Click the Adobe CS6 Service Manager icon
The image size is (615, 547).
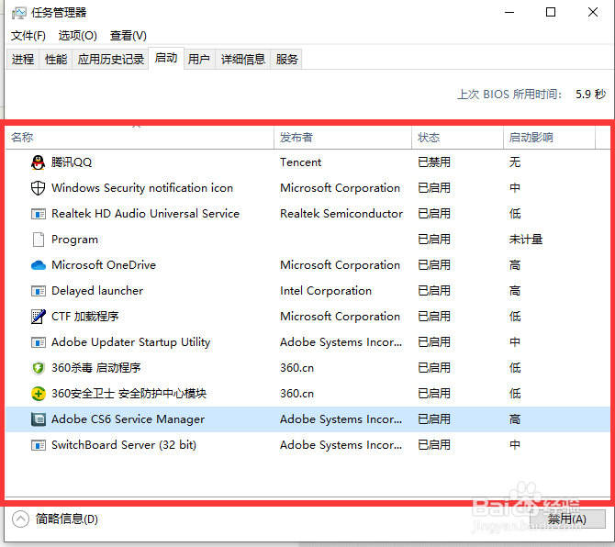coord(38,419)
